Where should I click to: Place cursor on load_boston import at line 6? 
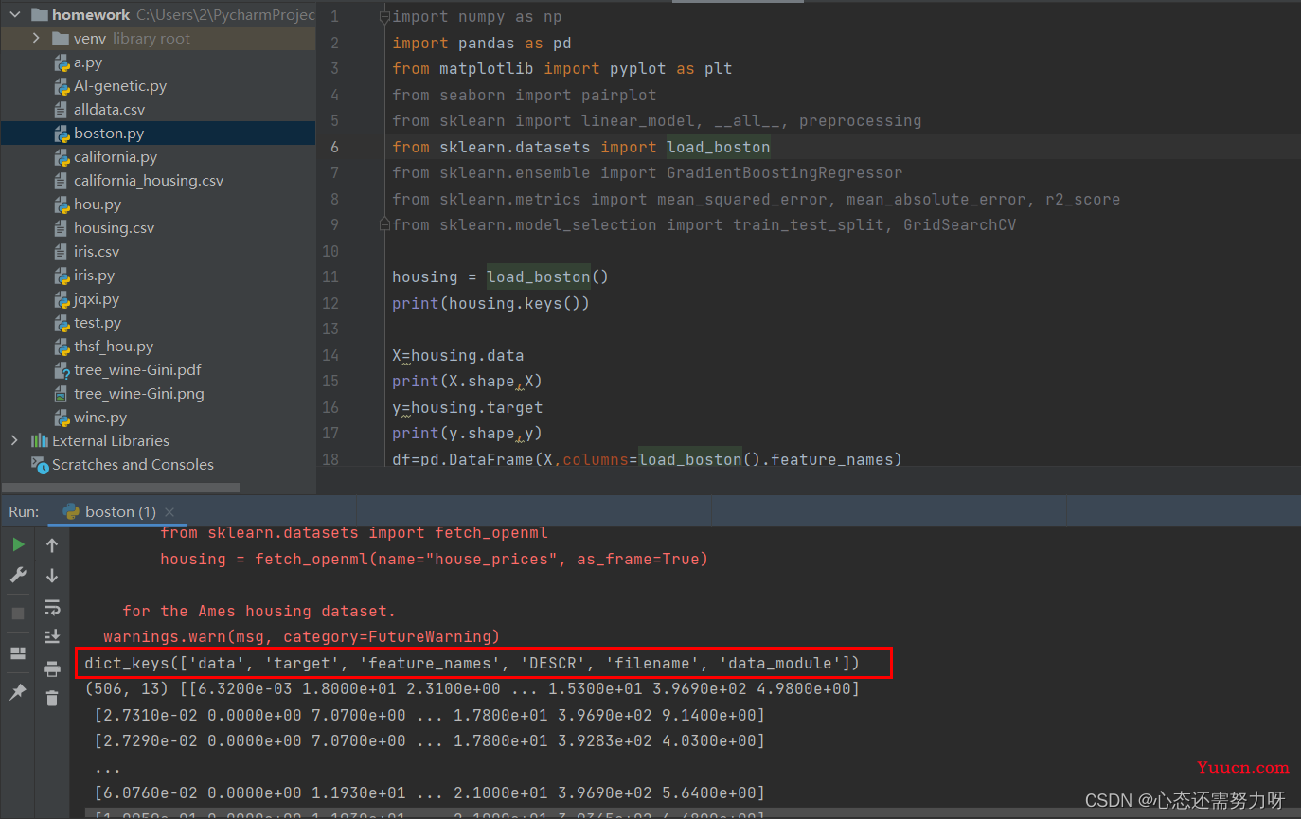coord(719,147)
